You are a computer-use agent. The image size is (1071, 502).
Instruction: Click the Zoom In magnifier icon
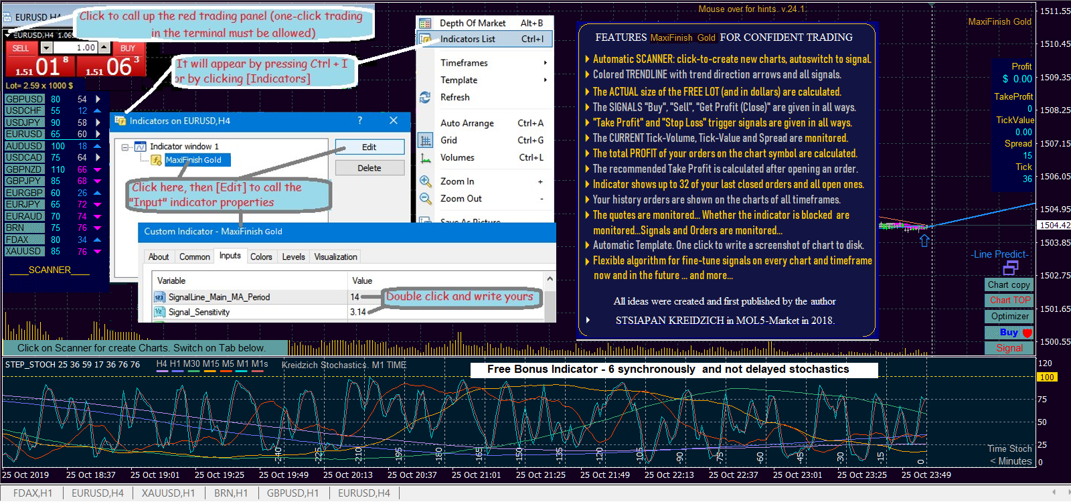pyautogui.click(x=425, y=181)
